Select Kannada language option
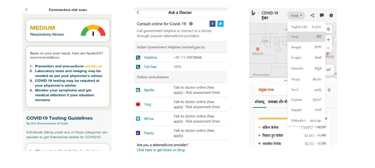 [306, 68]
